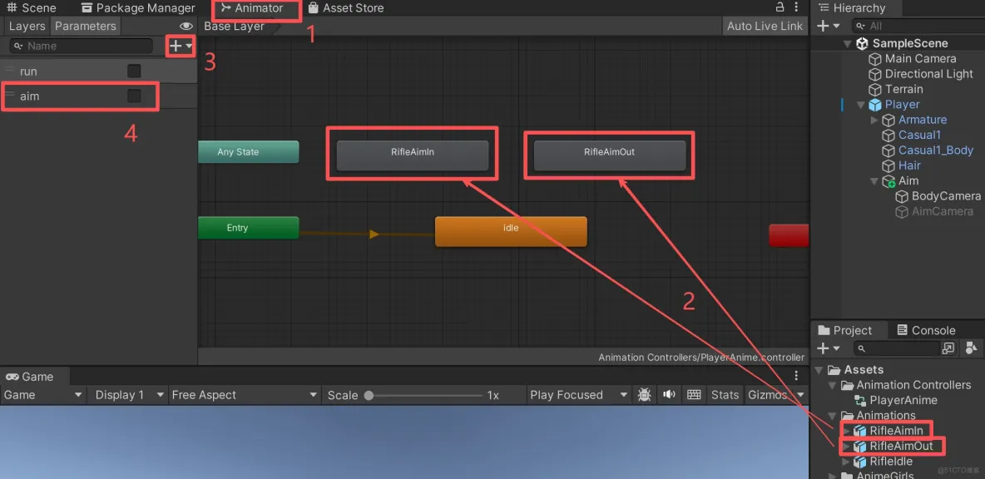Viewport: 985px width, 479px height.
Task: Switch to the Animator tab
Action: coord(256,7)
